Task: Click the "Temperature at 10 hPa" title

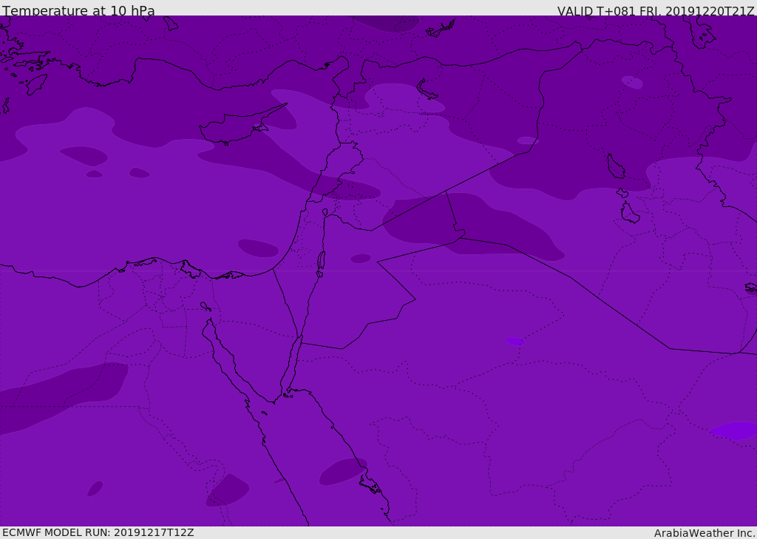Action: click(78, 11)
